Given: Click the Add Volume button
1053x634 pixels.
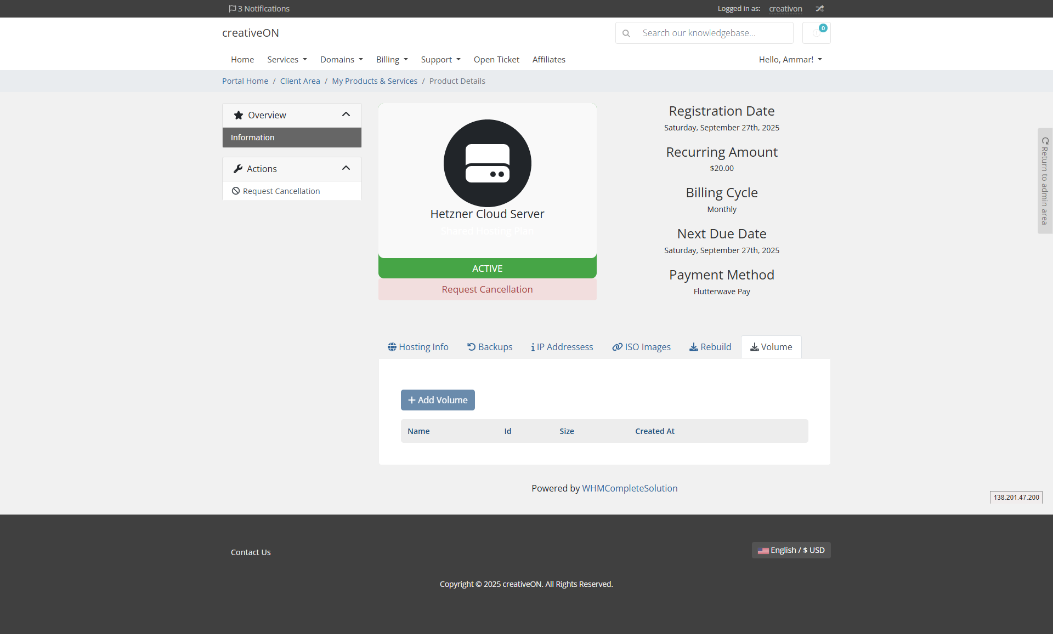Looking at the screenshot, I should [x=438, y=400].
